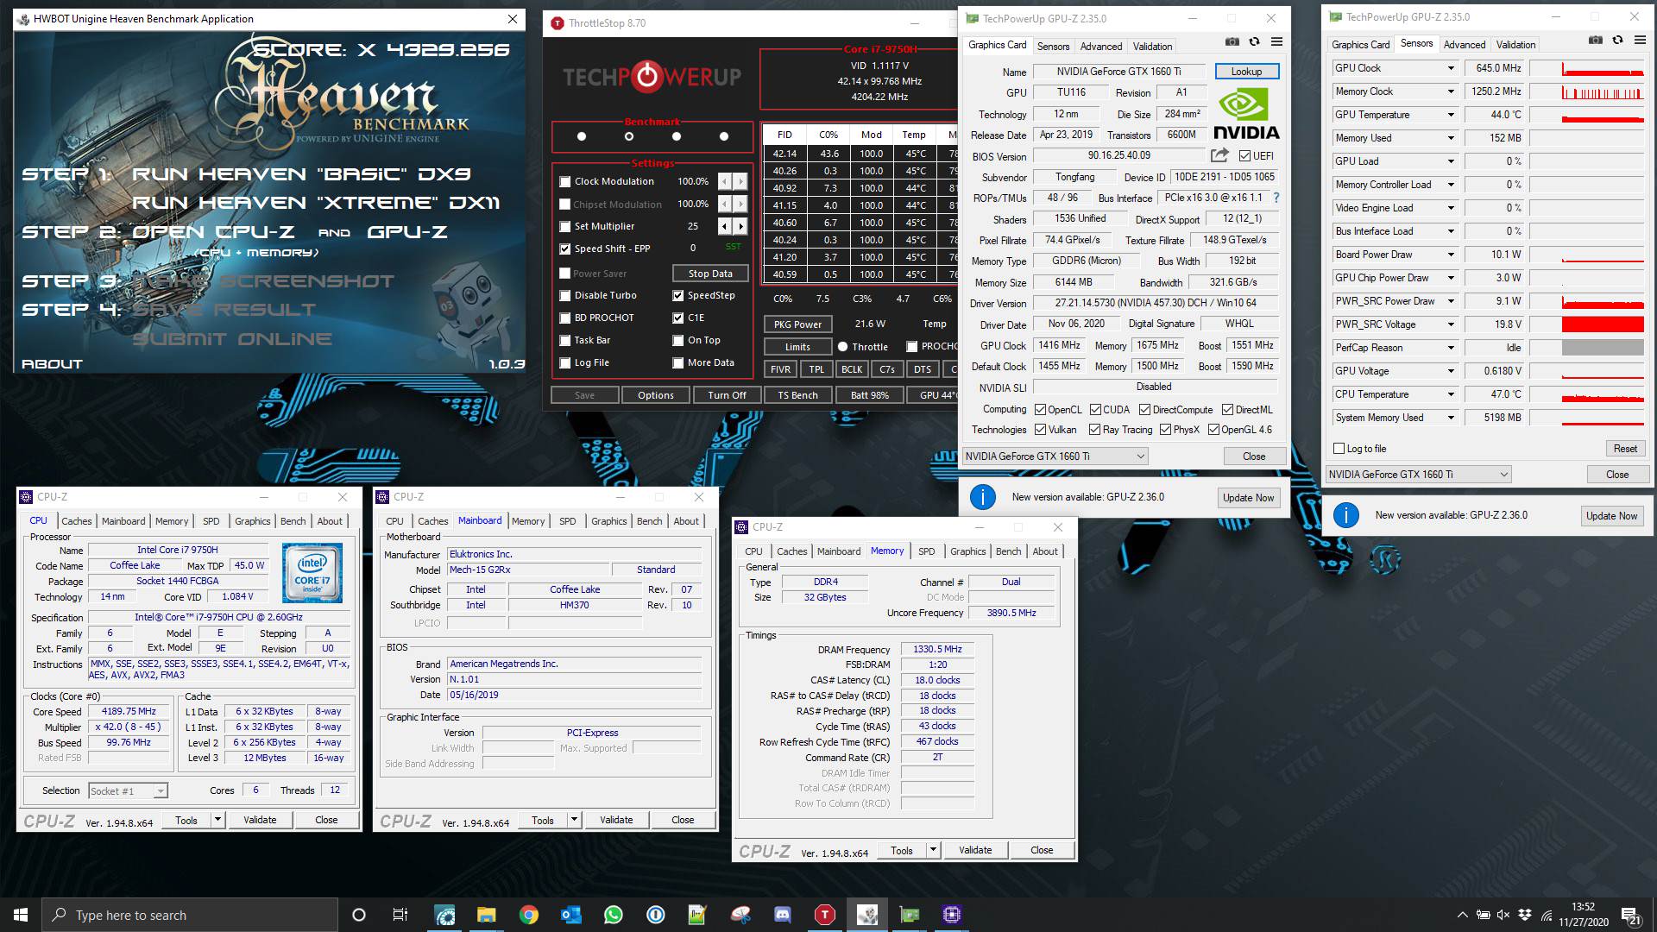Click the info icon in the left GPU-Z update bar
The image size is (1657, 932).
coord(983,497)
